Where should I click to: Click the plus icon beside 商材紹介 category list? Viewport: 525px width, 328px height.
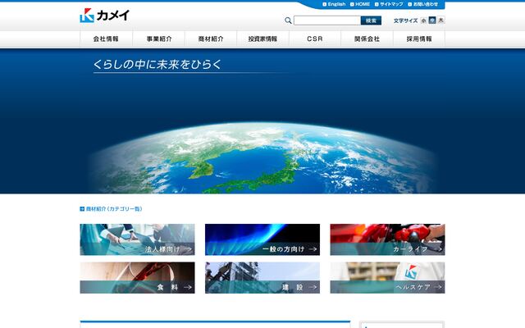(x=82, y=209)
